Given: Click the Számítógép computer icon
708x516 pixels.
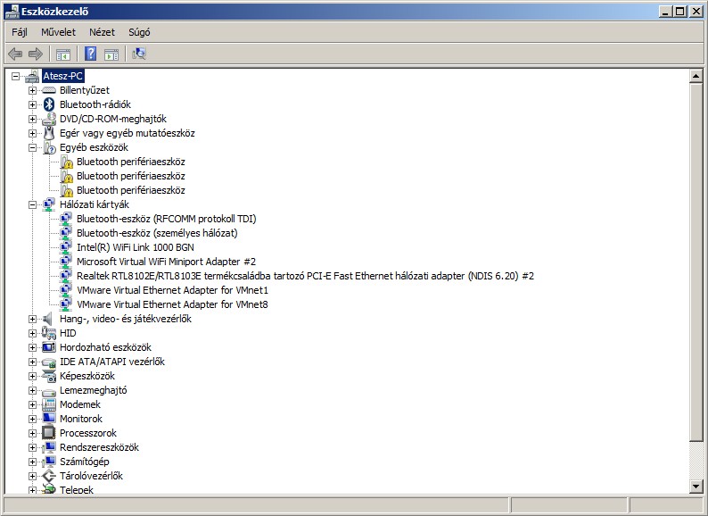Looking at the screenshot, I should (49, 462).
